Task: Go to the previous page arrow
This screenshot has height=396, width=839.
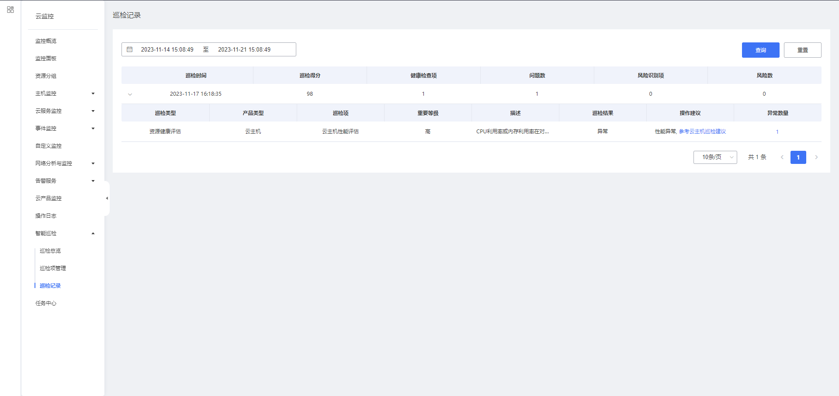Action: [x=782, y=157]
